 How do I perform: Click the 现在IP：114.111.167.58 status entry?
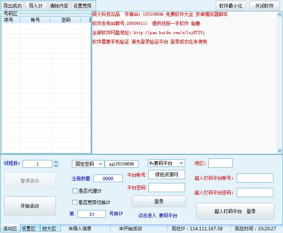click(197, 229)
